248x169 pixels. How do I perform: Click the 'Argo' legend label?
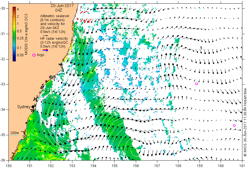pyautogui.click(x=40, y=55)
